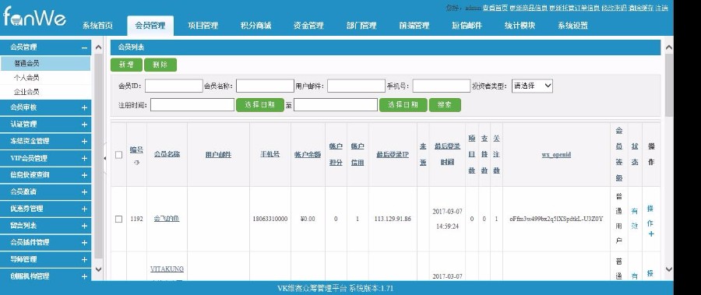
Task: Open the 统计模块 tab
Action: (520, 26)
